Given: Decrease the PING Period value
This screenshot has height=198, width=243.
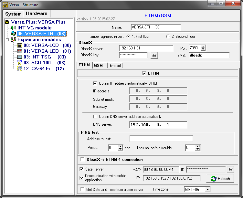Looking at the screenshot, I should 121,149.
